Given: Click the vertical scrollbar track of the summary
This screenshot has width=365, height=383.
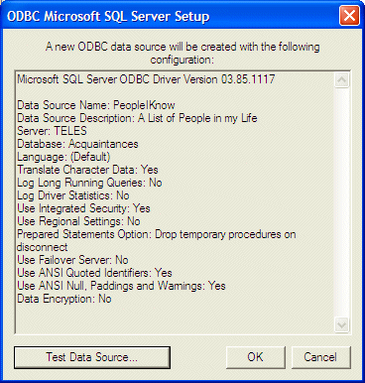Looking at the screenshot, I should (x=341, y=202).
